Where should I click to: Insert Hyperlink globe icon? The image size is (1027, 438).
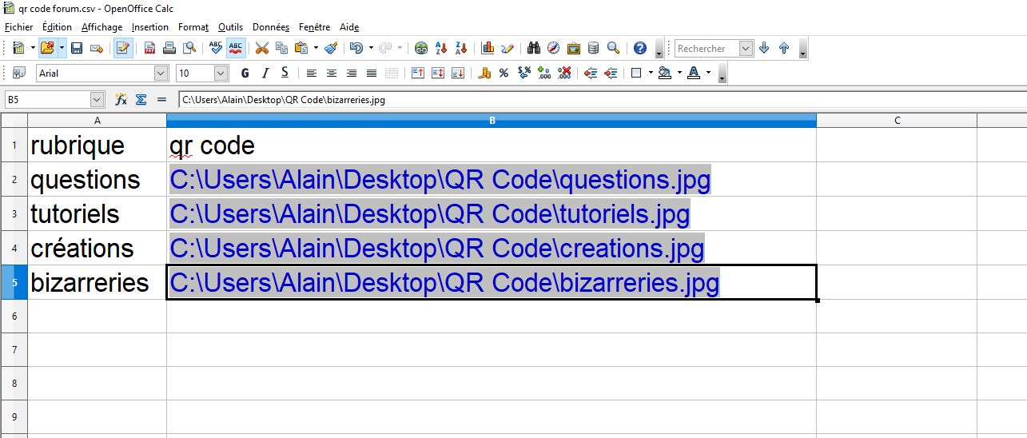coord(421,48)
